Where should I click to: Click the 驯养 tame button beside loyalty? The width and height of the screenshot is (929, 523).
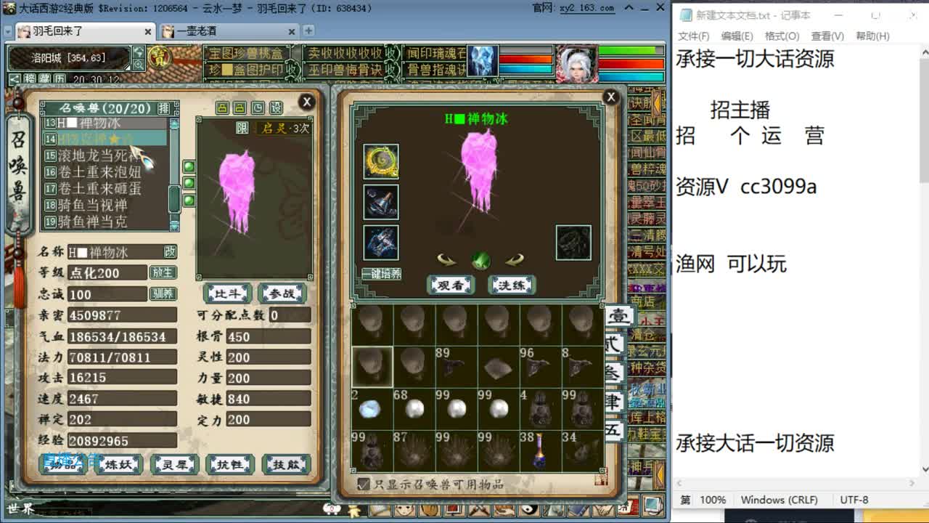click(x=163, y=293)
